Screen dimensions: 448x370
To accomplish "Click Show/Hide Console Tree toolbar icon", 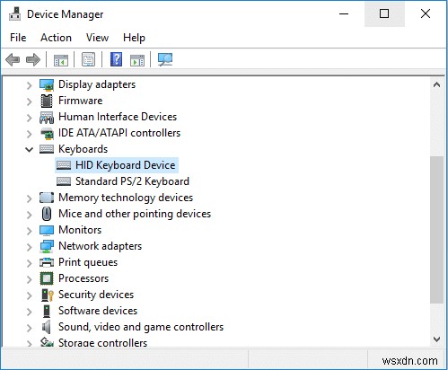I will 61,60.
